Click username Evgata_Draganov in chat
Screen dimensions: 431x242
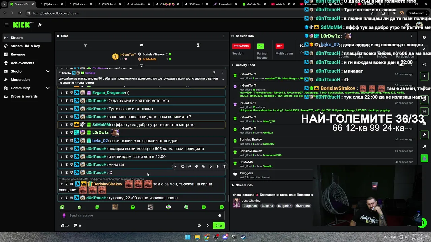109,93
